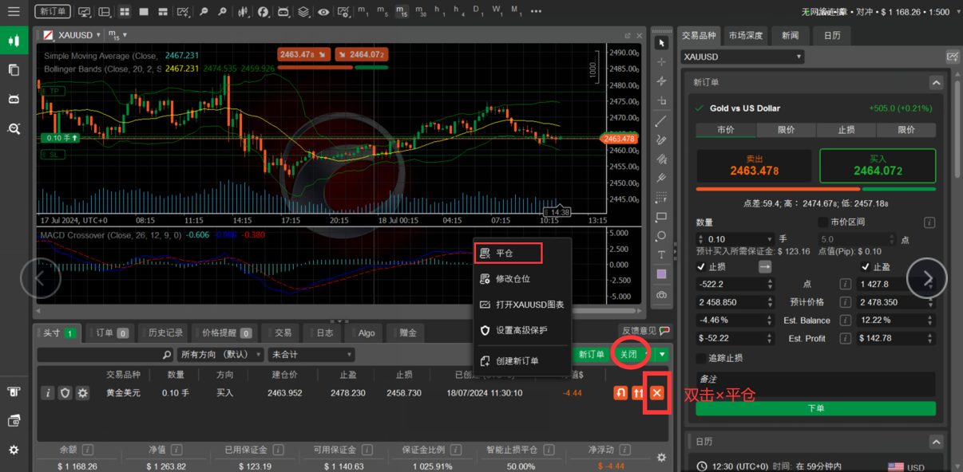This screenshot has height=472, width=963.
Task: Select the rectangle shape drawing tool
Action: 661,217
